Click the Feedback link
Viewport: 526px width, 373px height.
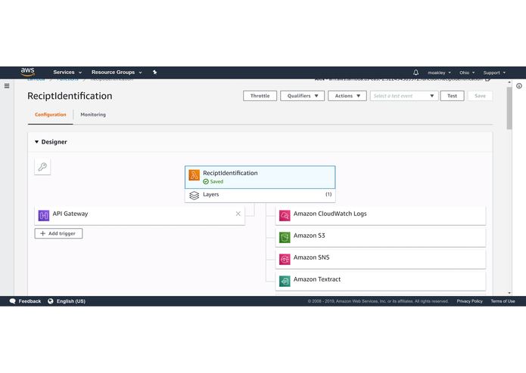tap(30, 301)
